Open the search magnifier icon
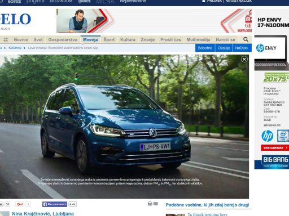This screenshot has height=216, width=289. [x=246, y=39]
